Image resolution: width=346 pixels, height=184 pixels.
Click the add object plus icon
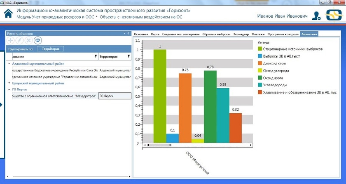[x=10, y=40]
